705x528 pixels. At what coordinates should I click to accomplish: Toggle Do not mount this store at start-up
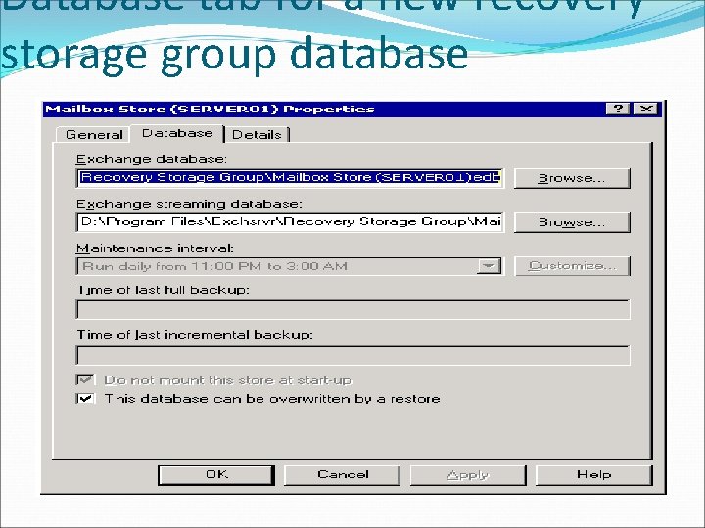[85, 380]
